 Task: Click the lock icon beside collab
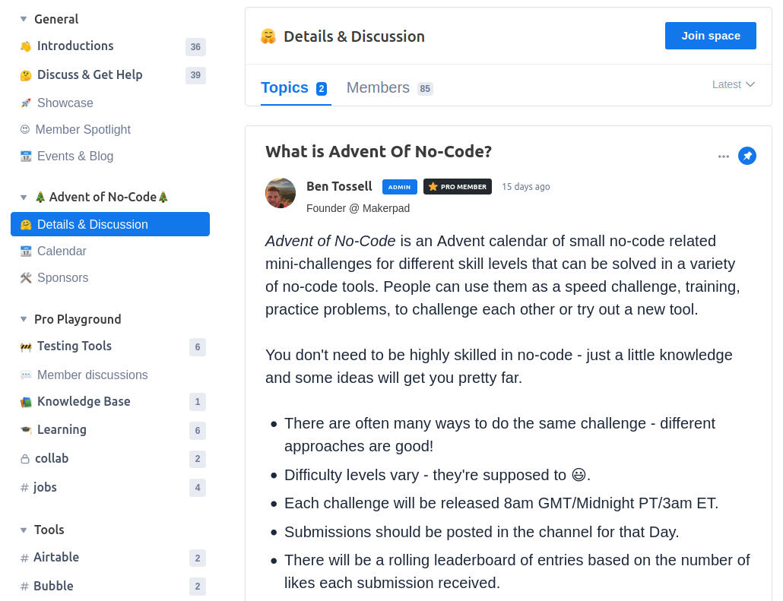[x=25, y=459]
